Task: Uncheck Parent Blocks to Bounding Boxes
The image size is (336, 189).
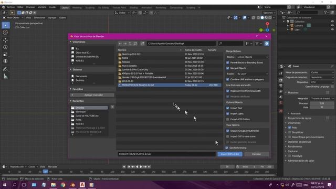Action: click(x=227, y=62)
